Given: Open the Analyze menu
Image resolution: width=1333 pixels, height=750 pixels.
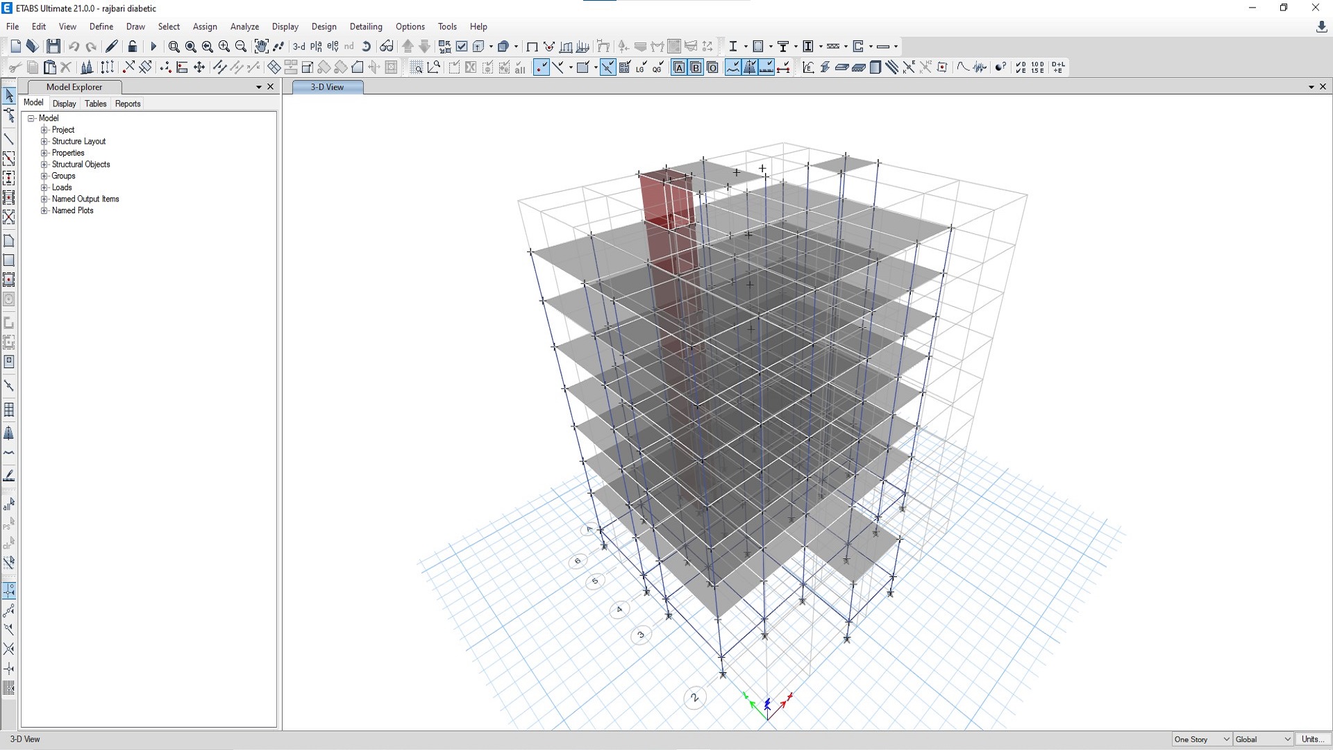Looking at the screenshot, I should point(244,26).
